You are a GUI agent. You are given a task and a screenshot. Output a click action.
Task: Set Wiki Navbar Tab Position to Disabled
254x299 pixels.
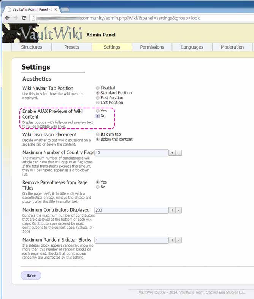click(x=98, y=88)
